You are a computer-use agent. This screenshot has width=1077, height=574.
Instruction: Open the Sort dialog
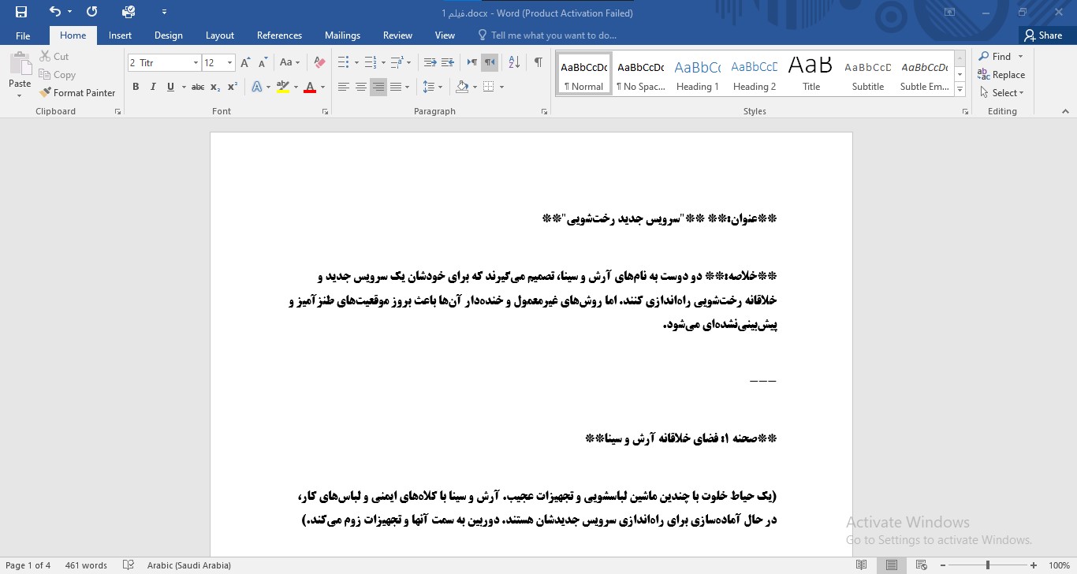click(x=514, y=61)
